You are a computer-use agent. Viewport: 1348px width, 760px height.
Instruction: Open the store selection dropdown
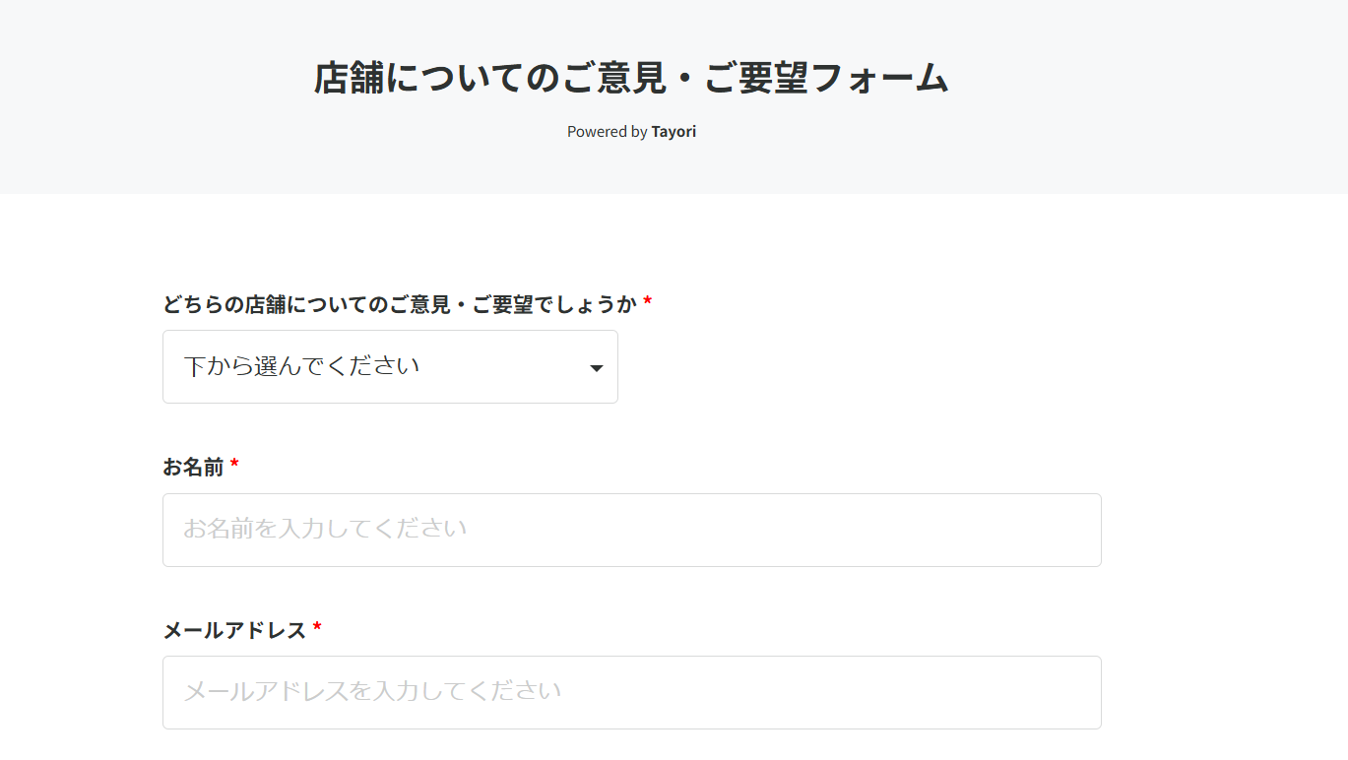coord(390,366)
